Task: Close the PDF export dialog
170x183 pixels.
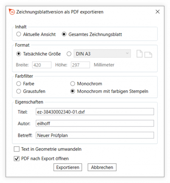Action: [158, 12]
